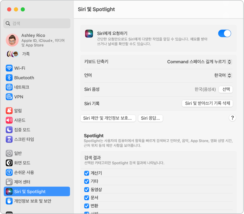
Task: Click Siri icon in selected sidebar row
Action: (x=9, y=191)
